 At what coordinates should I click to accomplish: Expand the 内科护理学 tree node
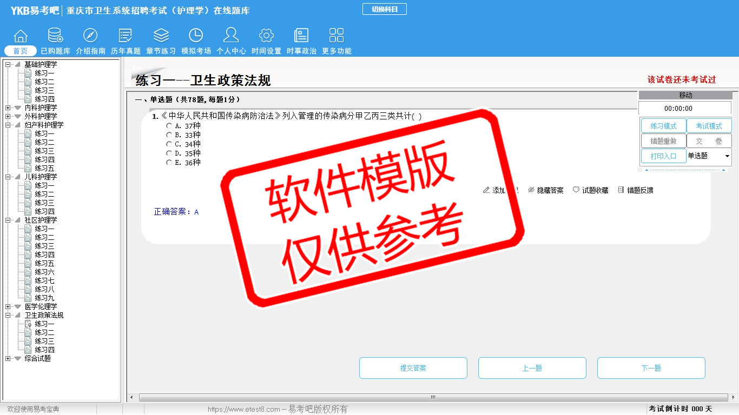(8, 108)
